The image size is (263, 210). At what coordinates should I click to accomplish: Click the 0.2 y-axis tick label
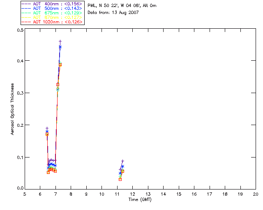click(20, 125)
